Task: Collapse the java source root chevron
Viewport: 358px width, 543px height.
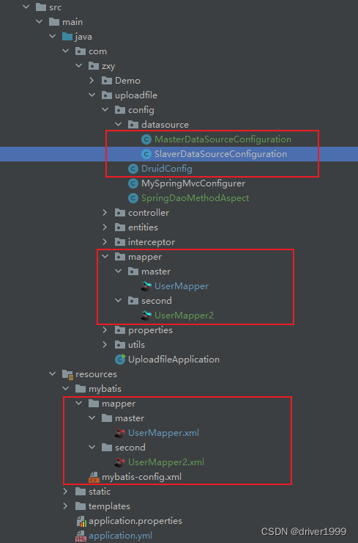Action: tap(52, 37)
